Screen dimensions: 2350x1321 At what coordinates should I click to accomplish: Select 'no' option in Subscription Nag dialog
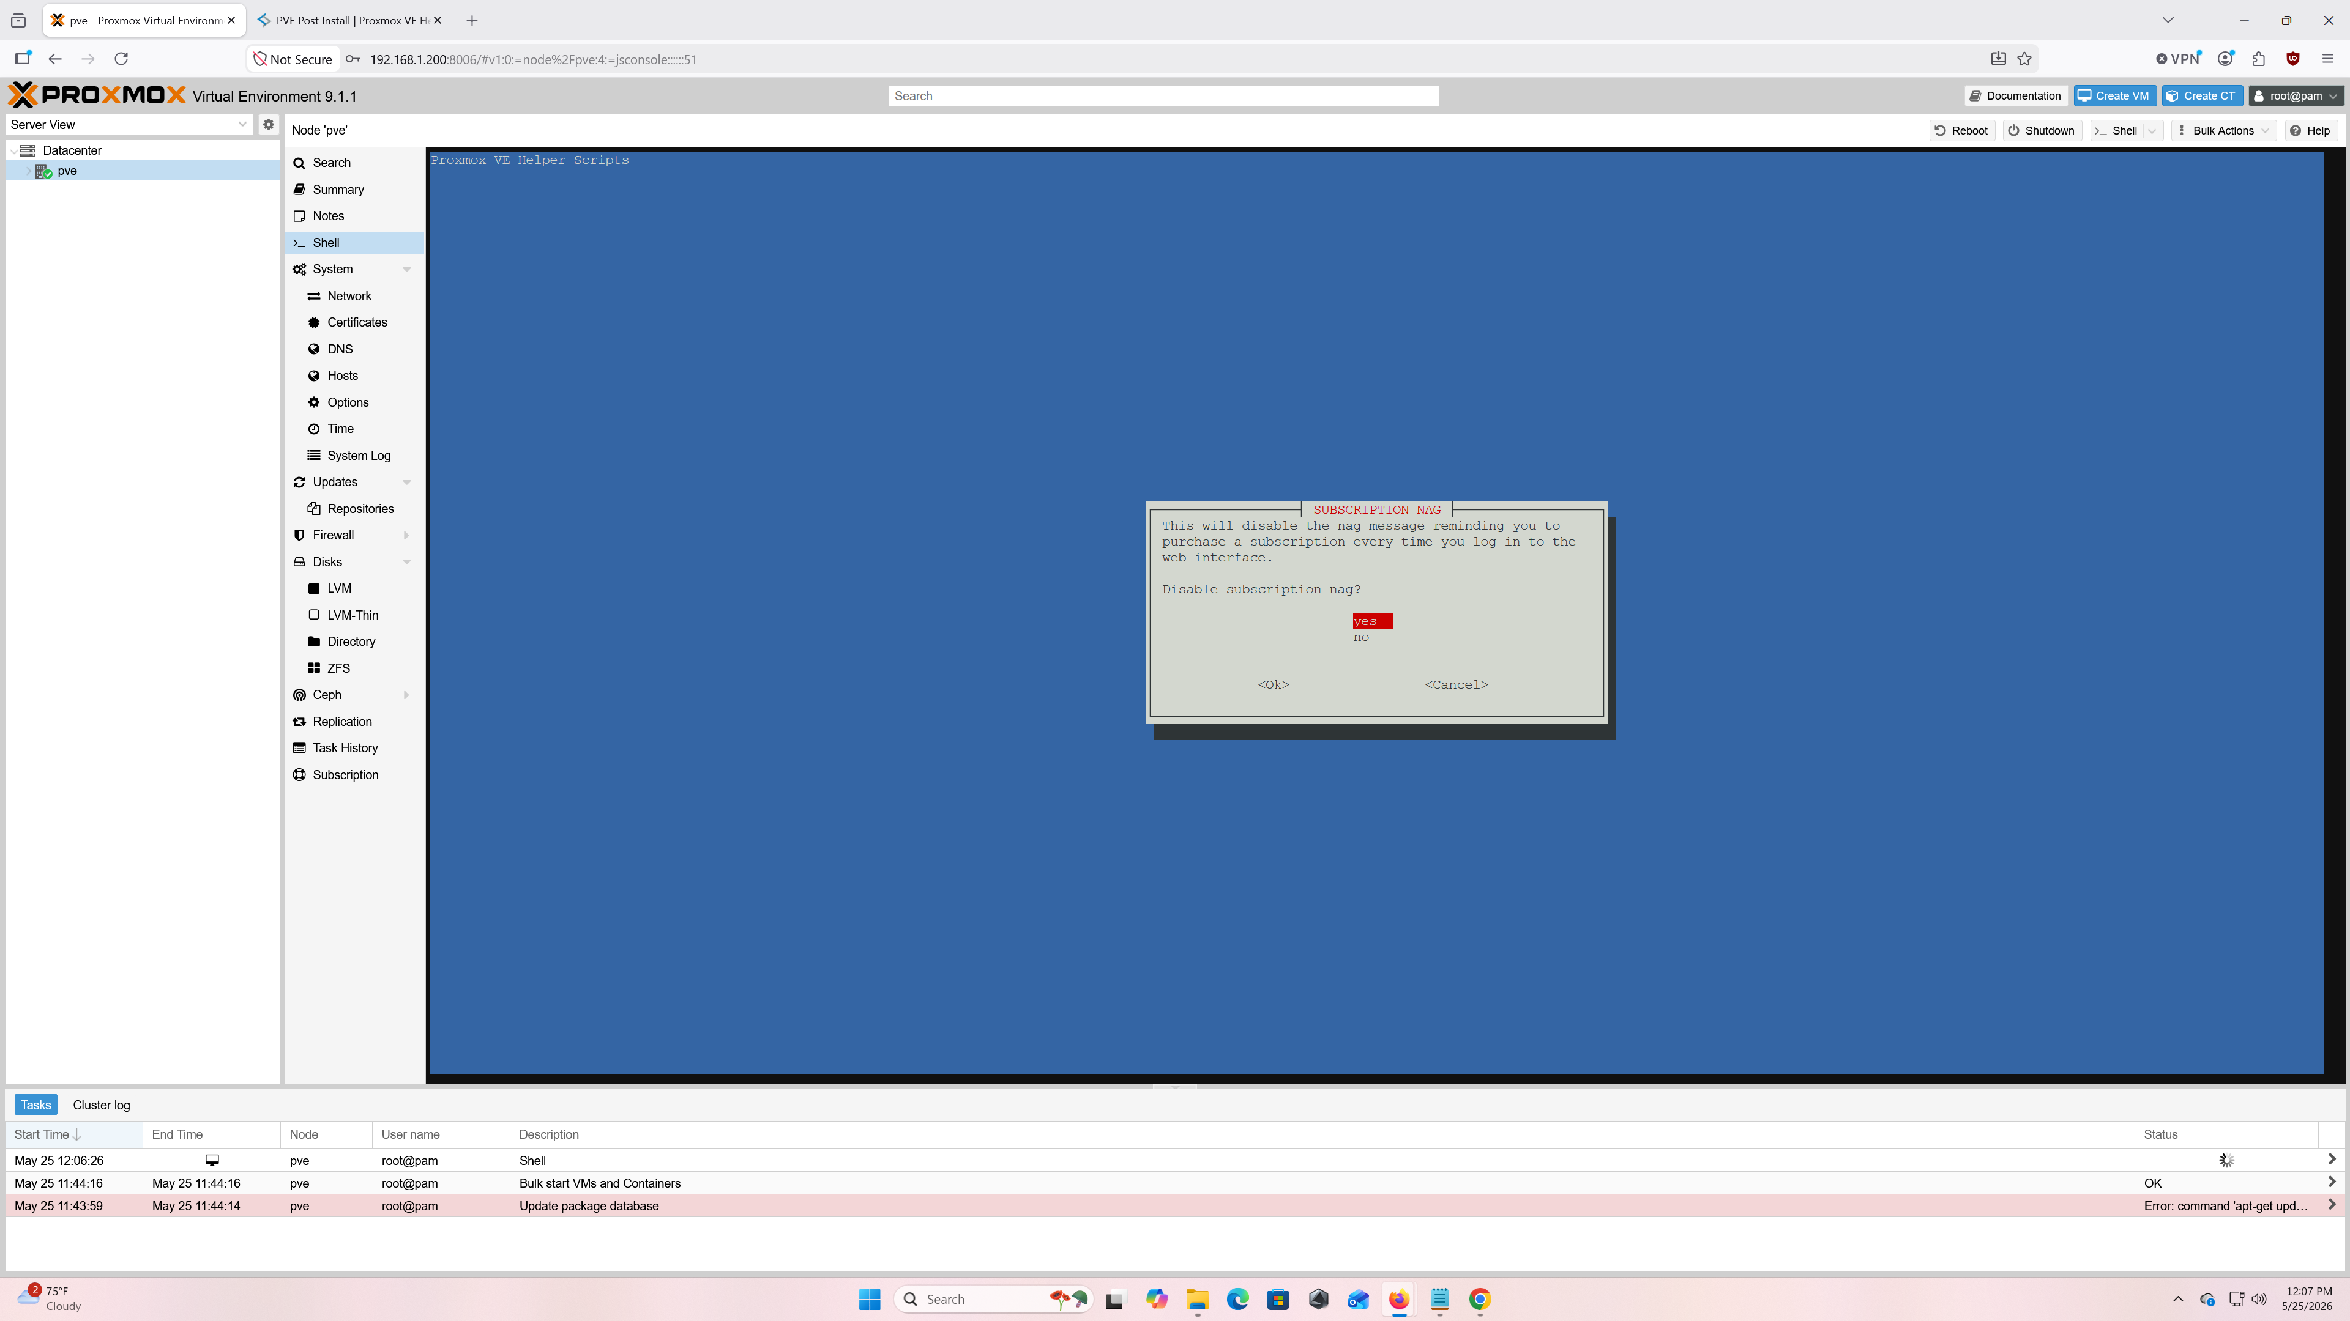click(1361, 637)
